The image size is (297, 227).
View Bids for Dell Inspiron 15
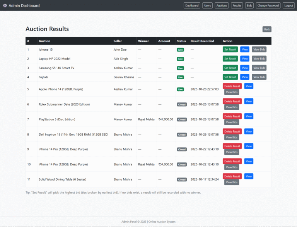point(232,137)
